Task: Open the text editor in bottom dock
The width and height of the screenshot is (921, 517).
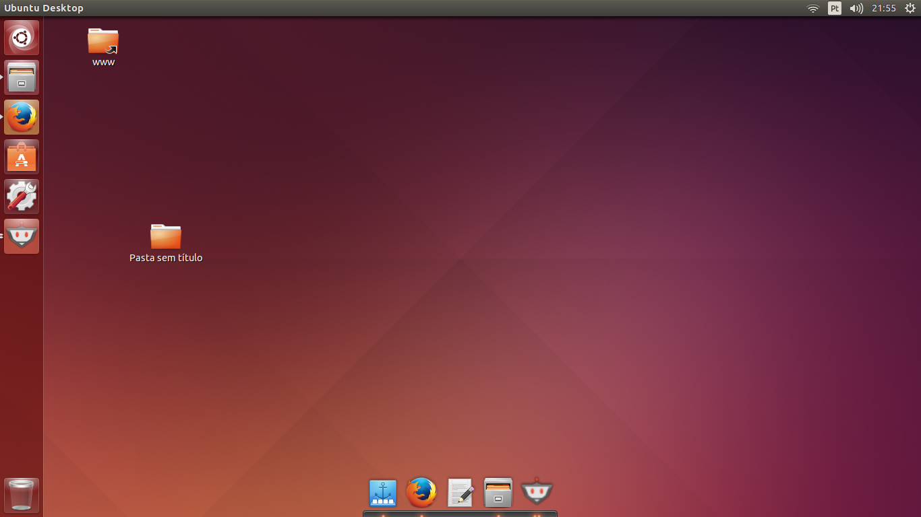Action: 460,493
